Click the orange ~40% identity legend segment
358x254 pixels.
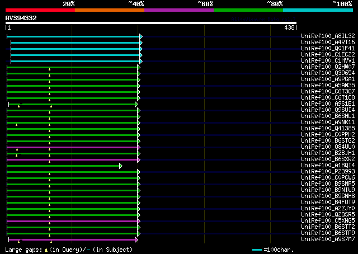point(110,10)
